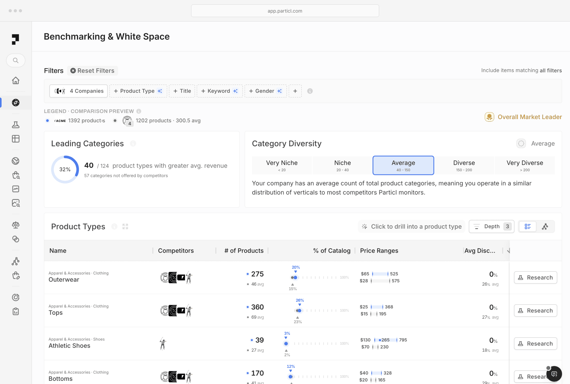This screenshot has height=384, width=570.
Task: Click Research button for Outerwear row
Action: point(535,278)
